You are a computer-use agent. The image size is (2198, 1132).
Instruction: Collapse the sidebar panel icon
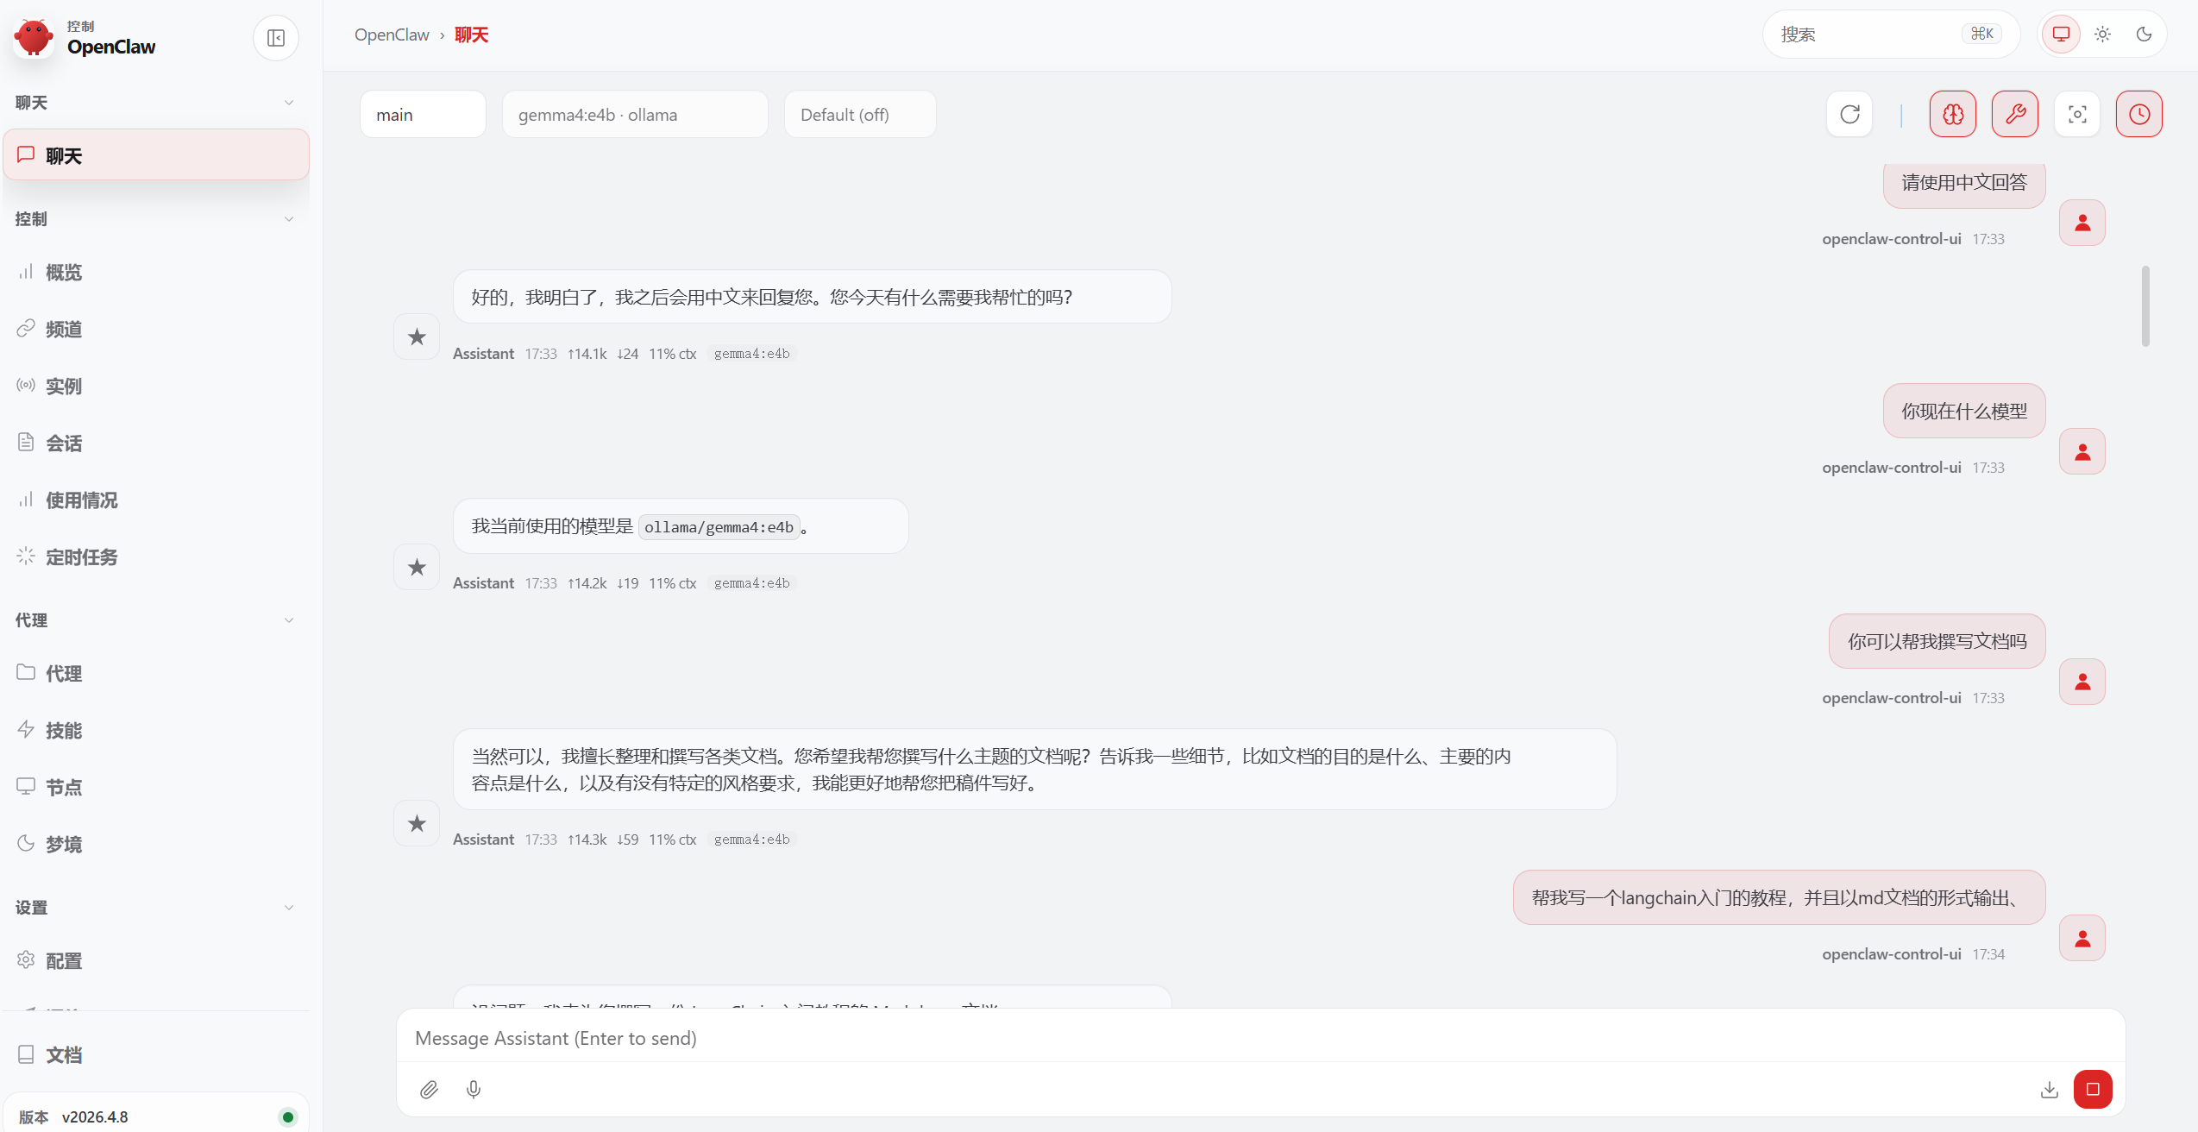pos(276,38)
